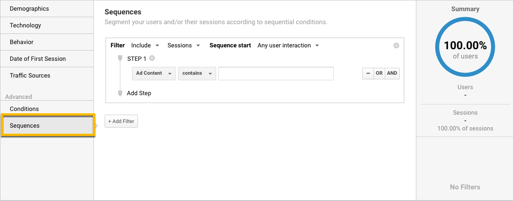
Task: Click the STEP 1 marker icon
Action: coord(120,58)
